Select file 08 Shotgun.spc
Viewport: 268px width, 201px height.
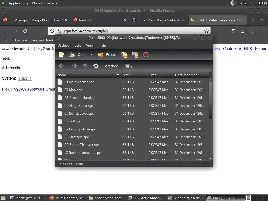tap(132, 137)
